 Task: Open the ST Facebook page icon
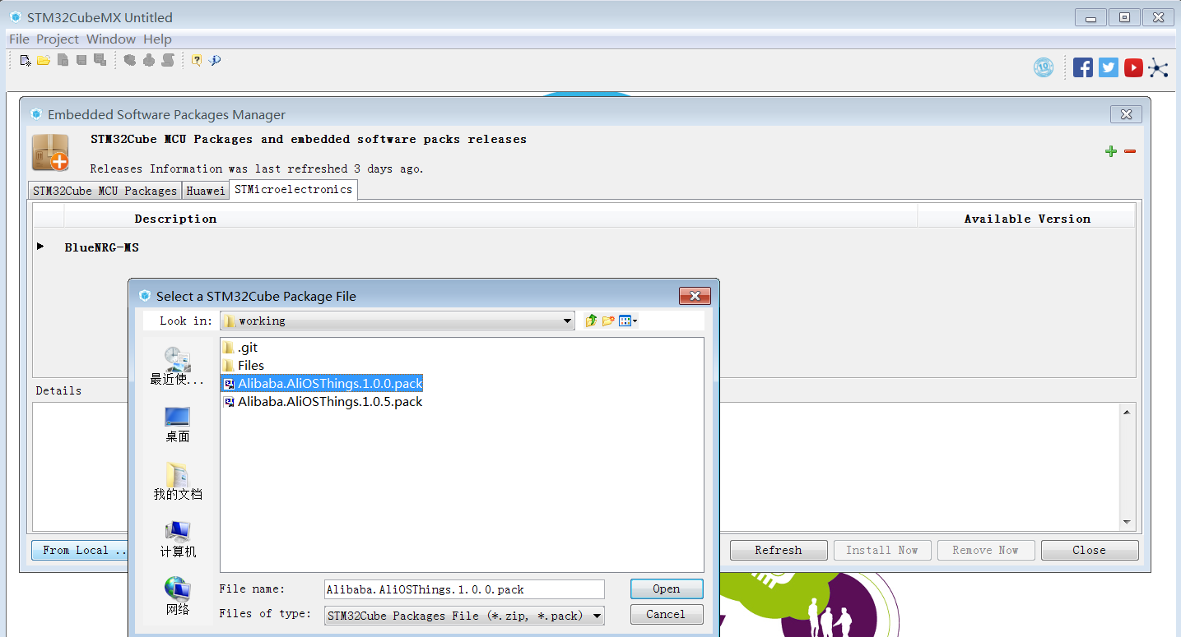1083,67
